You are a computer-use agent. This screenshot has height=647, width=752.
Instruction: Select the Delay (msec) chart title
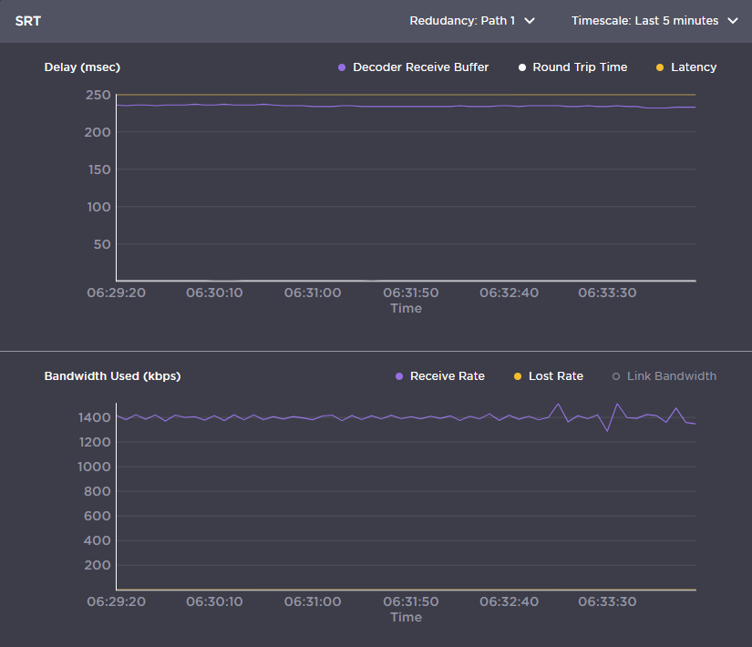[x=82, y=67]
